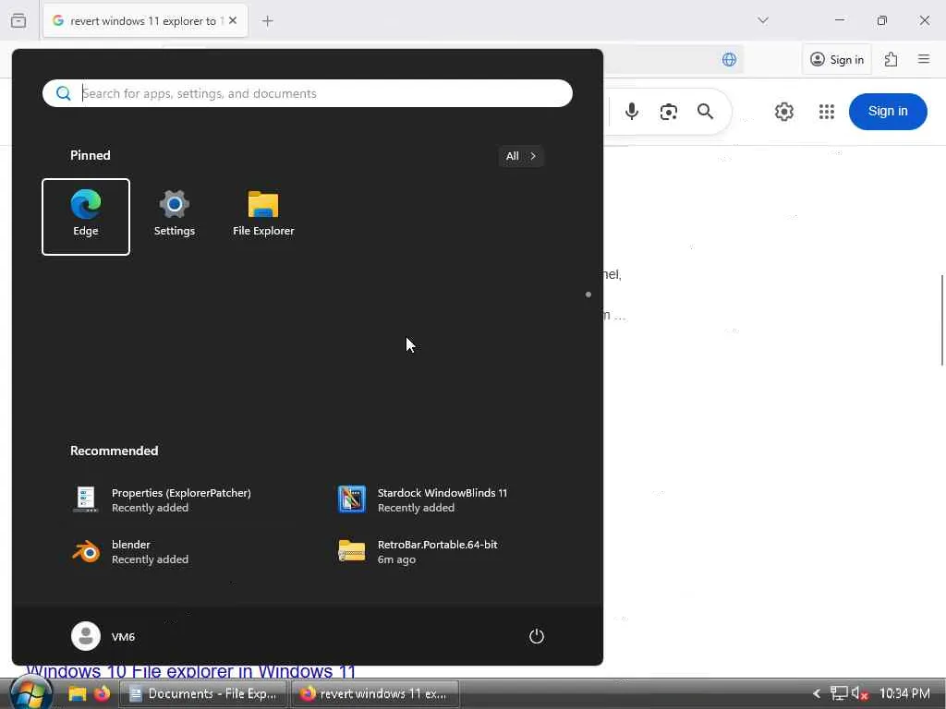Screen dimensions: 946x709
Task: Select the revert windows 11 explorer tab
Action: coord(145,21)
